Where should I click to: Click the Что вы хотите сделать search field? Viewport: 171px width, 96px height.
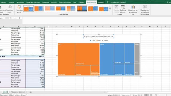[x=118, y=2]
